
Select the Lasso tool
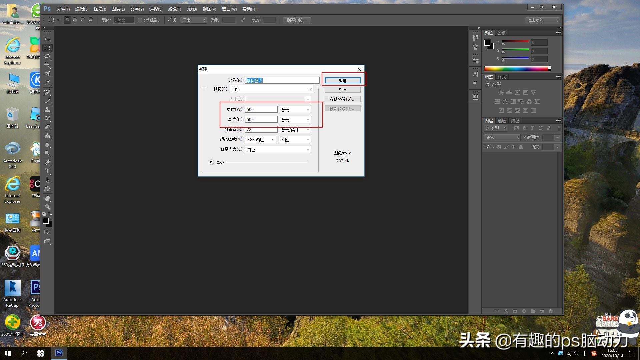coord(47,57)
